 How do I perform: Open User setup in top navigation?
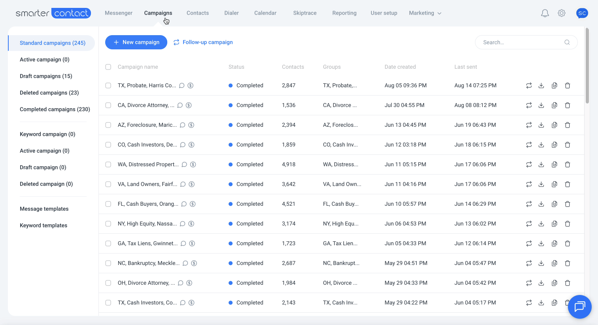384,13
